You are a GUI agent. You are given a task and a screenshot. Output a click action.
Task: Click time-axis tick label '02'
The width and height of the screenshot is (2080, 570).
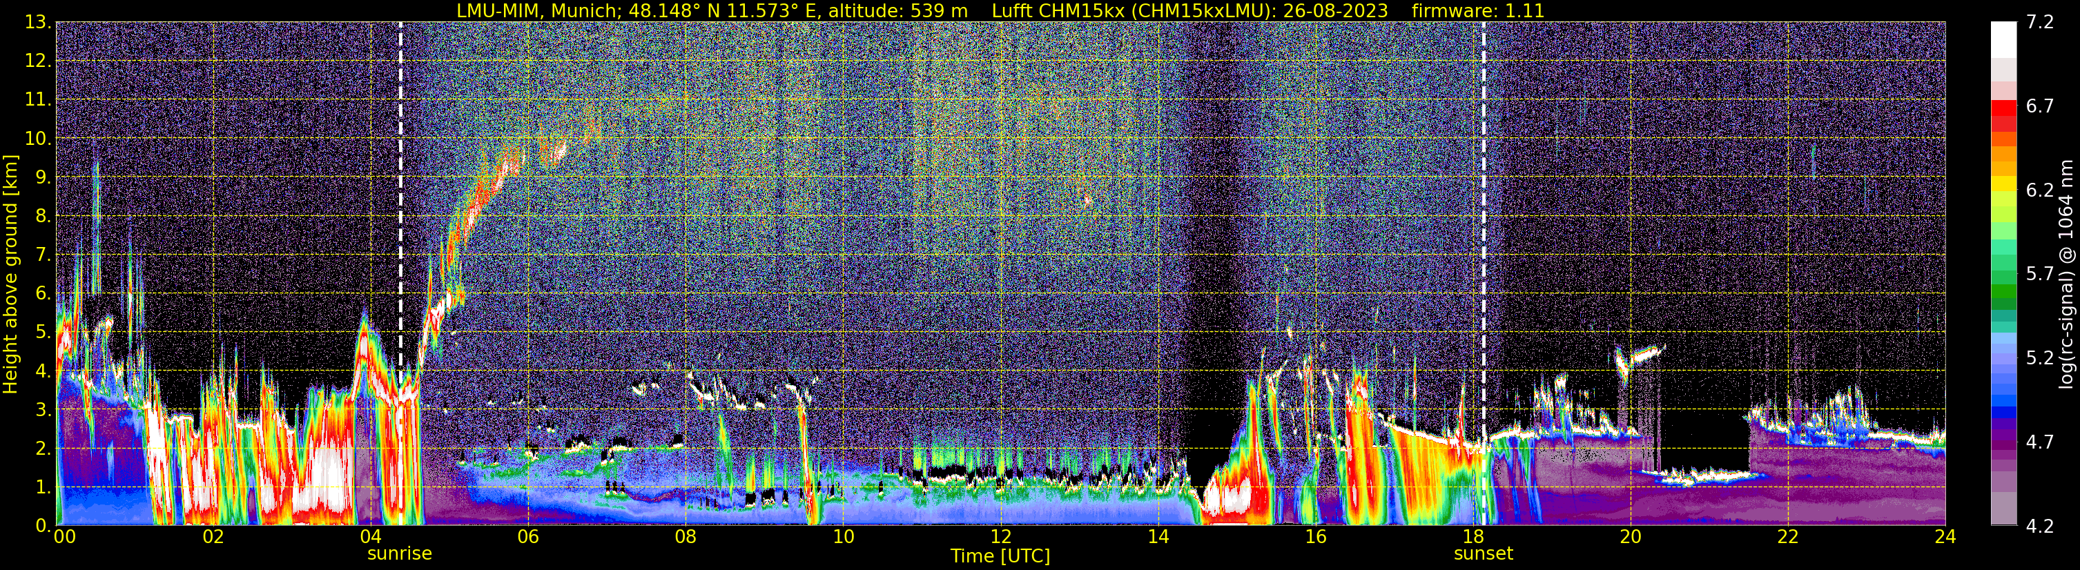coord(213,537)
